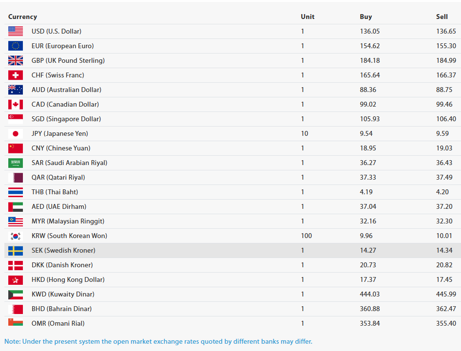Click the United States flag icon
The height and width of the screenshot is (351, 461).
click(16, 31)
